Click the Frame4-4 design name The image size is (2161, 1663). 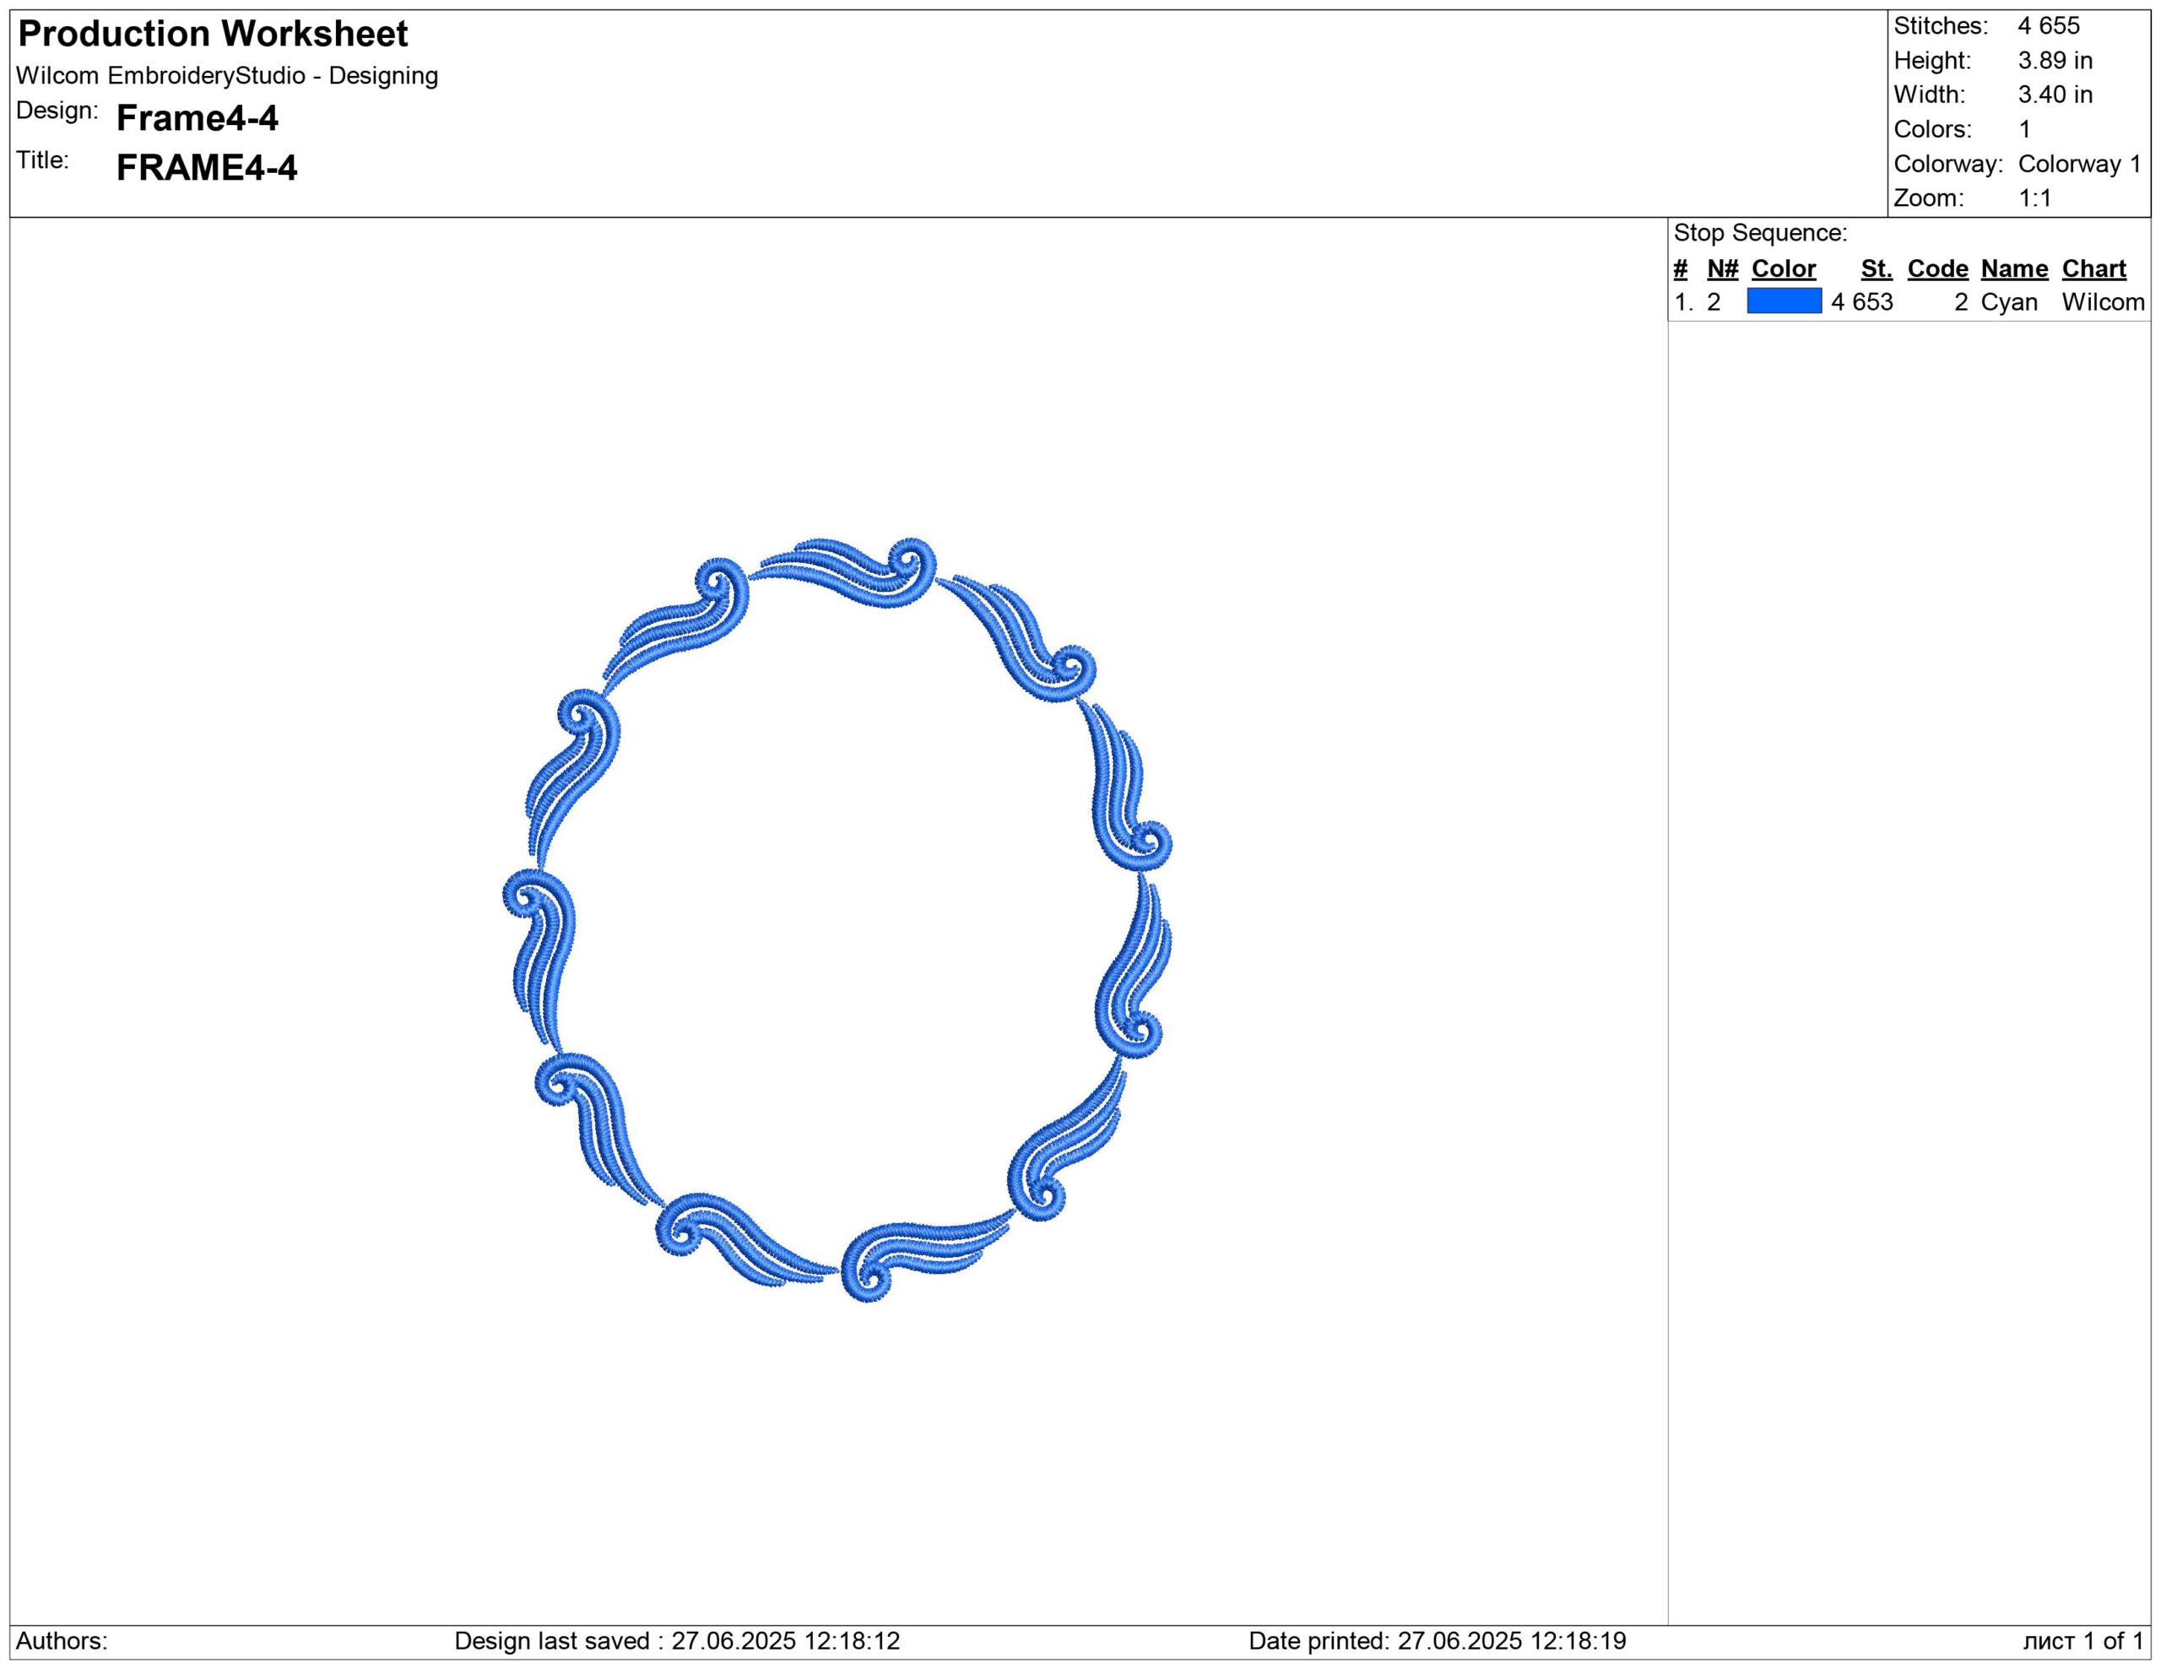[x=197, y=119]
